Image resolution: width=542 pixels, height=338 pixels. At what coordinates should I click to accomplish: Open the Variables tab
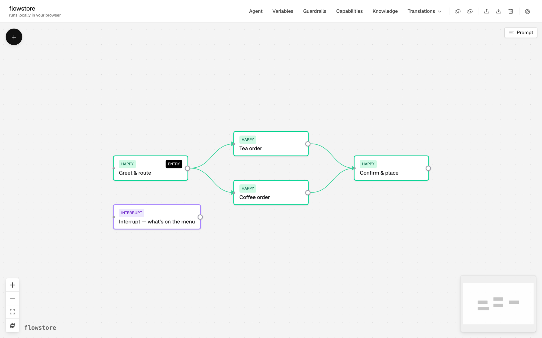[283, 11]
